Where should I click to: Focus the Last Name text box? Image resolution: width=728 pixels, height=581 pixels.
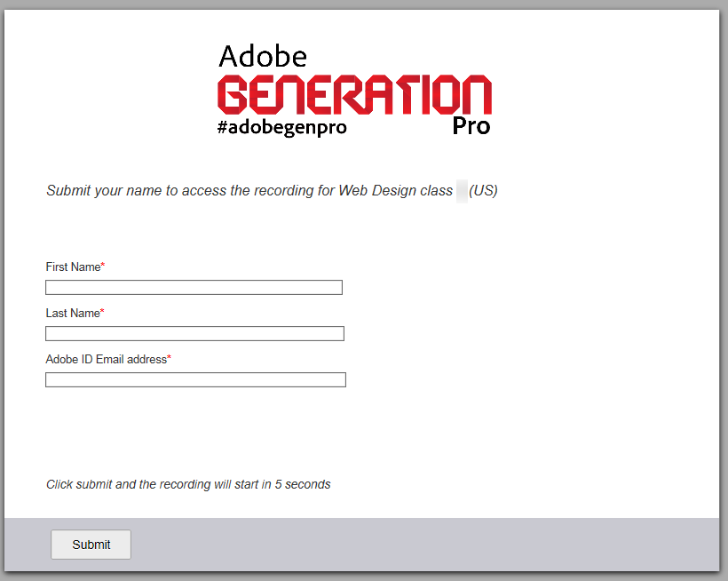[x=194, y=333]
